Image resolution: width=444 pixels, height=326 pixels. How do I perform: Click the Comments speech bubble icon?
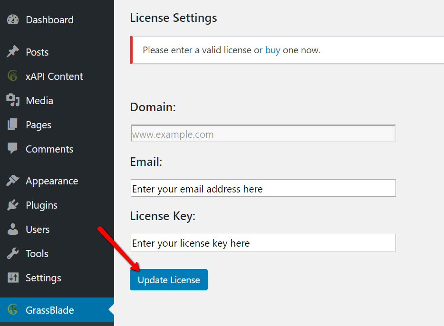coord(13,149)
